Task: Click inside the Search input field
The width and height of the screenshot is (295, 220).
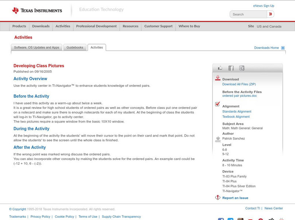Action: pos(247,14)
